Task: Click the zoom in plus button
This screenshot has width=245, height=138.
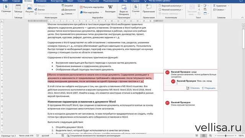Action: pos(236,136)
